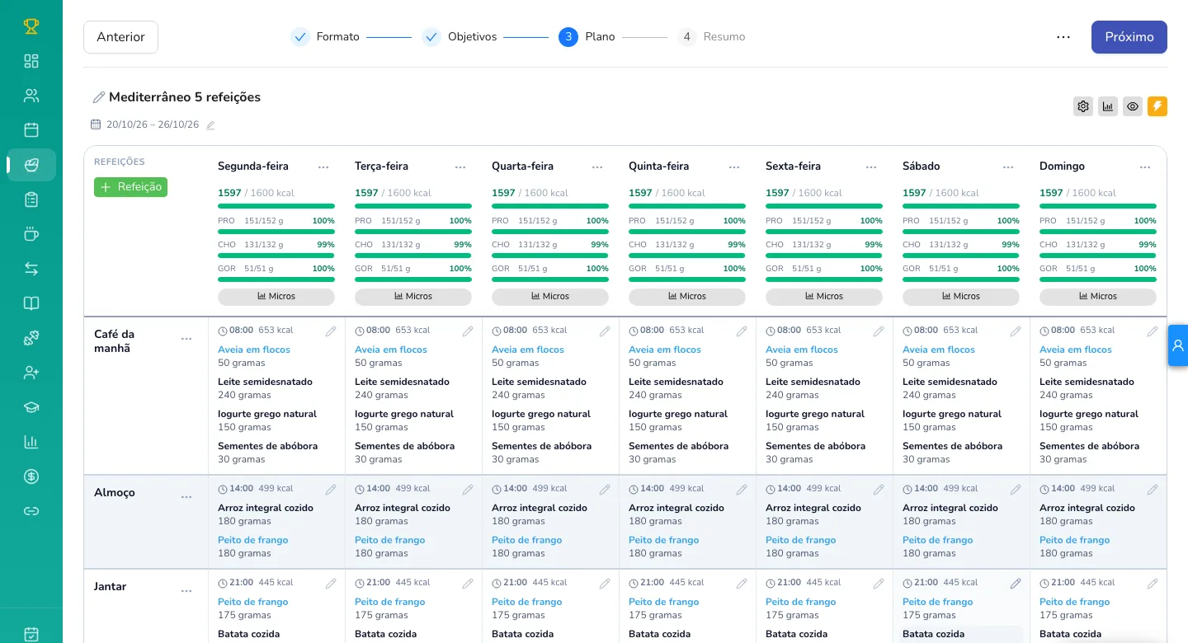Open plan settings gear icon
The height and width of the screenshot is (643, 1188).
click(x=1083, y=106)
